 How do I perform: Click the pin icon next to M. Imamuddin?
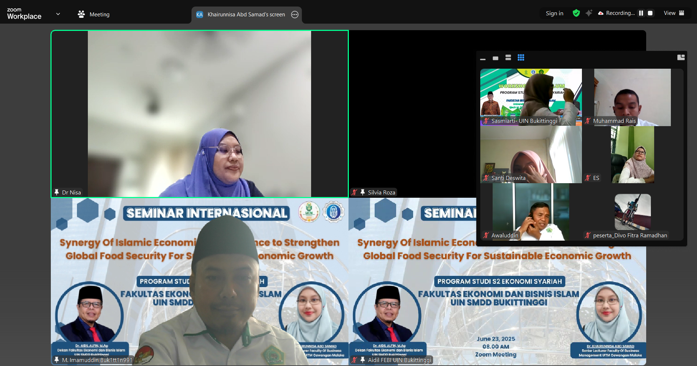pos(57,360)
